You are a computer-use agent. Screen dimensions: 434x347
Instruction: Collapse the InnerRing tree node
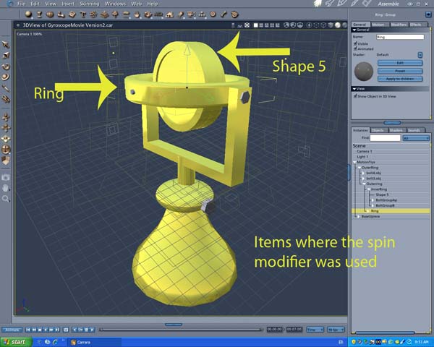click(368, 189)
